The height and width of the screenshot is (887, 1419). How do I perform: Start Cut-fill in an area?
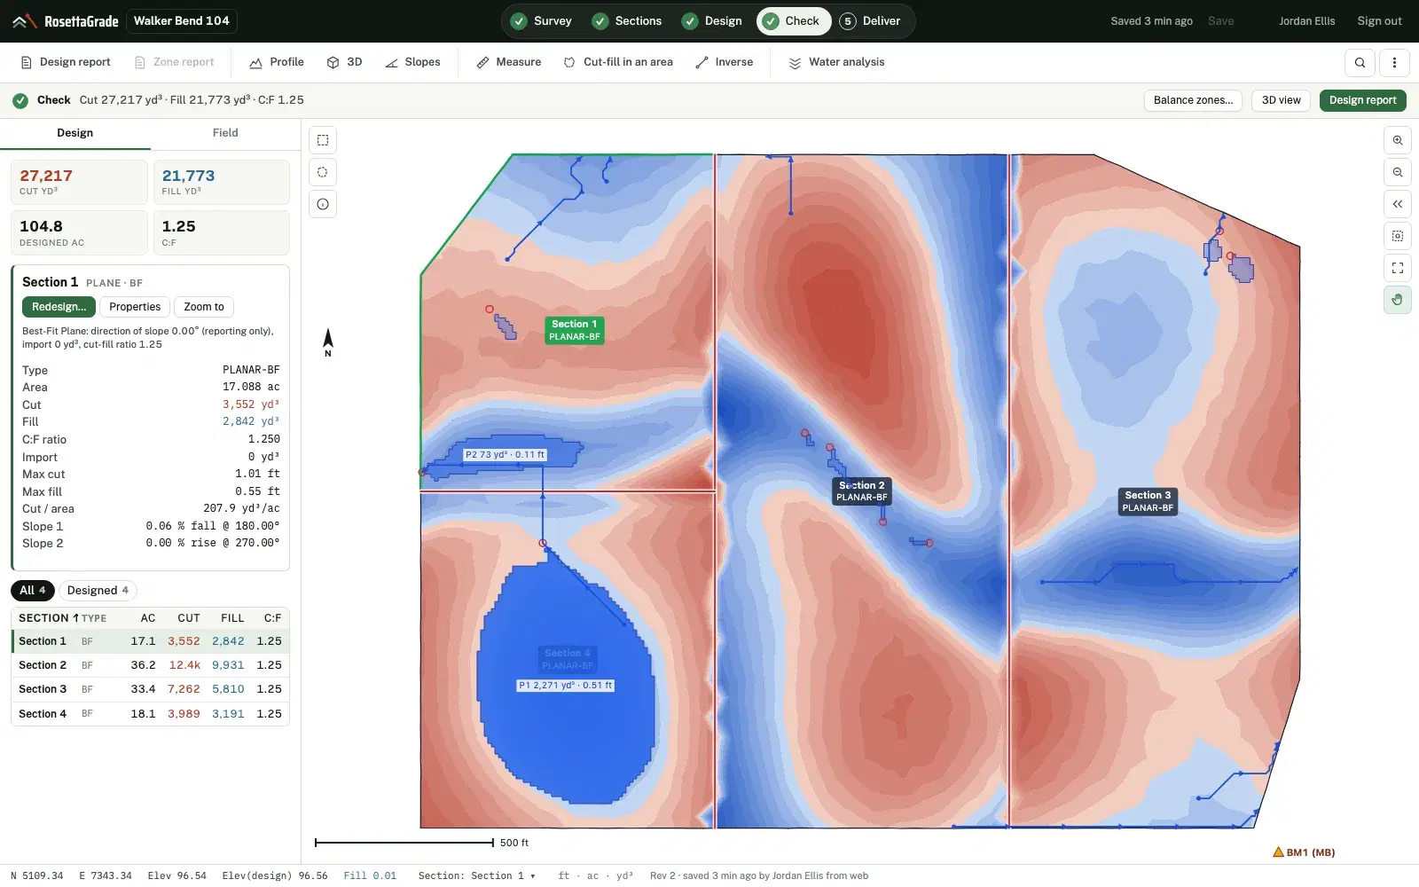click(618, 62)
